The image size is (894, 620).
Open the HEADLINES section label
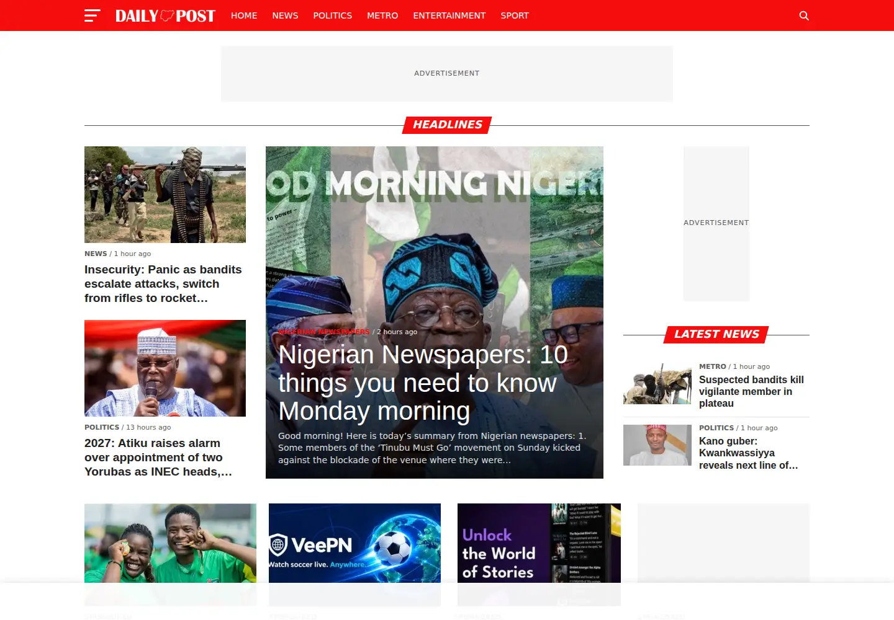pos(447,125)
